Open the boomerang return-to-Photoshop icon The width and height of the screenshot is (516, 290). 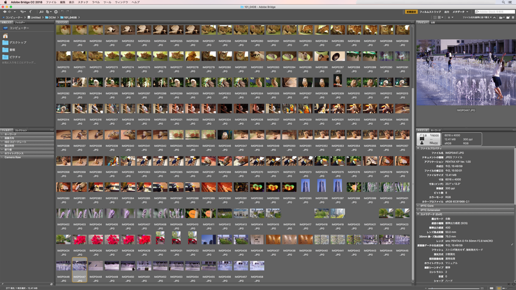tap(31, 12)
